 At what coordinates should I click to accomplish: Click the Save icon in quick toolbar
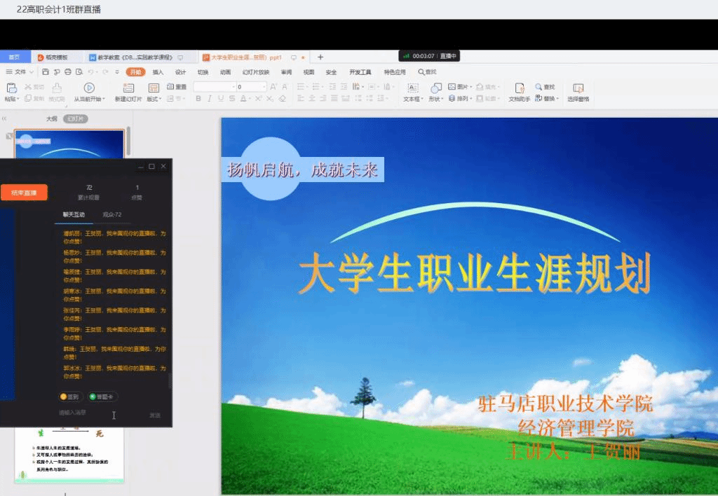pyautogui.click(x=46, y=72)
